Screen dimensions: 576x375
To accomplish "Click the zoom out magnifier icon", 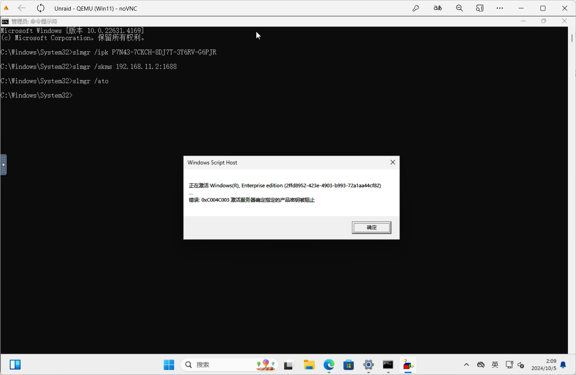I will click(459, 8).
